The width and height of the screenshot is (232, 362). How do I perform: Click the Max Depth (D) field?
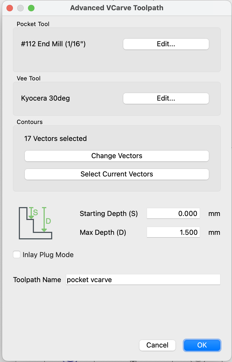pyautogui.click(x=173, y=232)
